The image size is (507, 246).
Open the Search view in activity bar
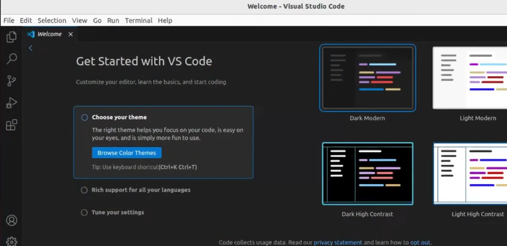12,59
